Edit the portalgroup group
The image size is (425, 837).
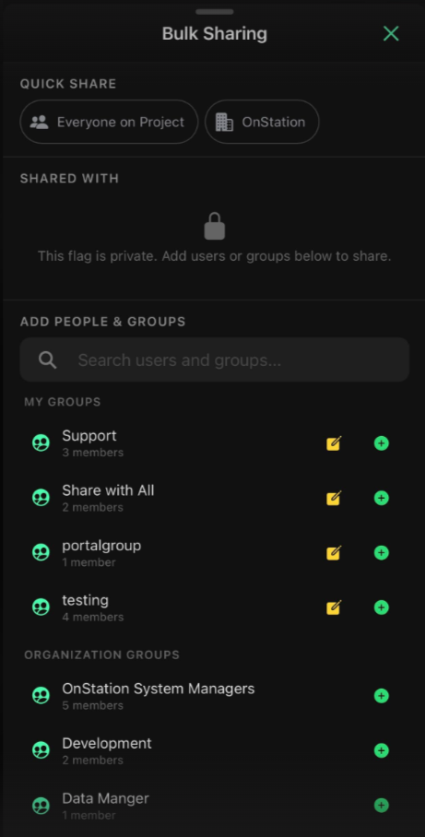[334, 552]
